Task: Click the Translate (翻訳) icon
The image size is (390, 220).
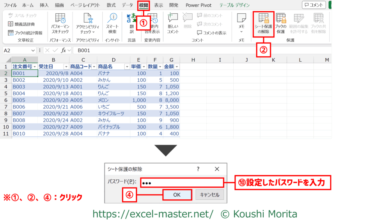Action: click(x=131, y=23)
